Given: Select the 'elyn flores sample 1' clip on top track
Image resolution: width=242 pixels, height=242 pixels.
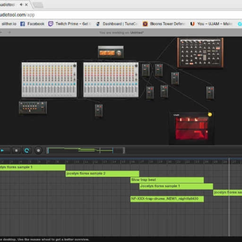Looking at the screenshot, I should (33, 167).
